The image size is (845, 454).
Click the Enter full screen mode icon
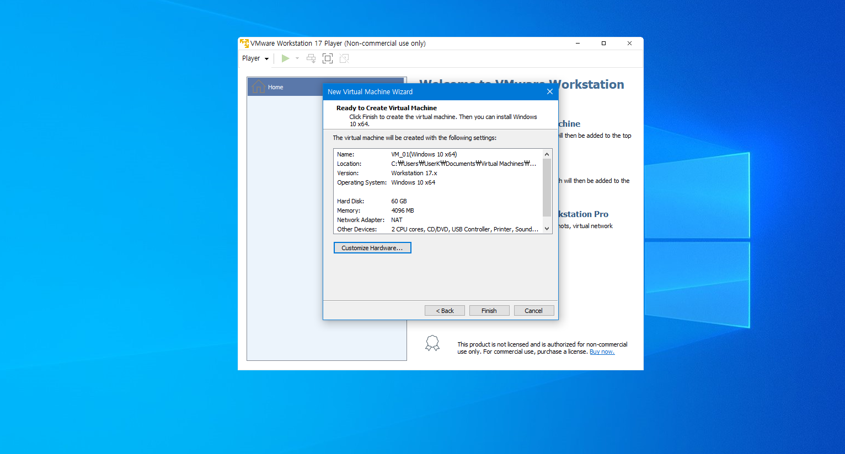coord(328,58)
